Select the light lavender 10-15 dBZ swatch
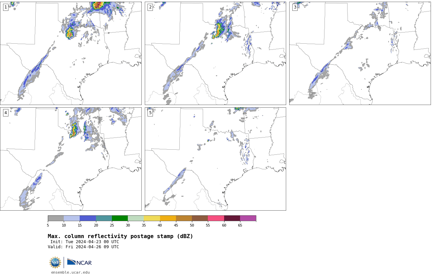 point(72,218)
